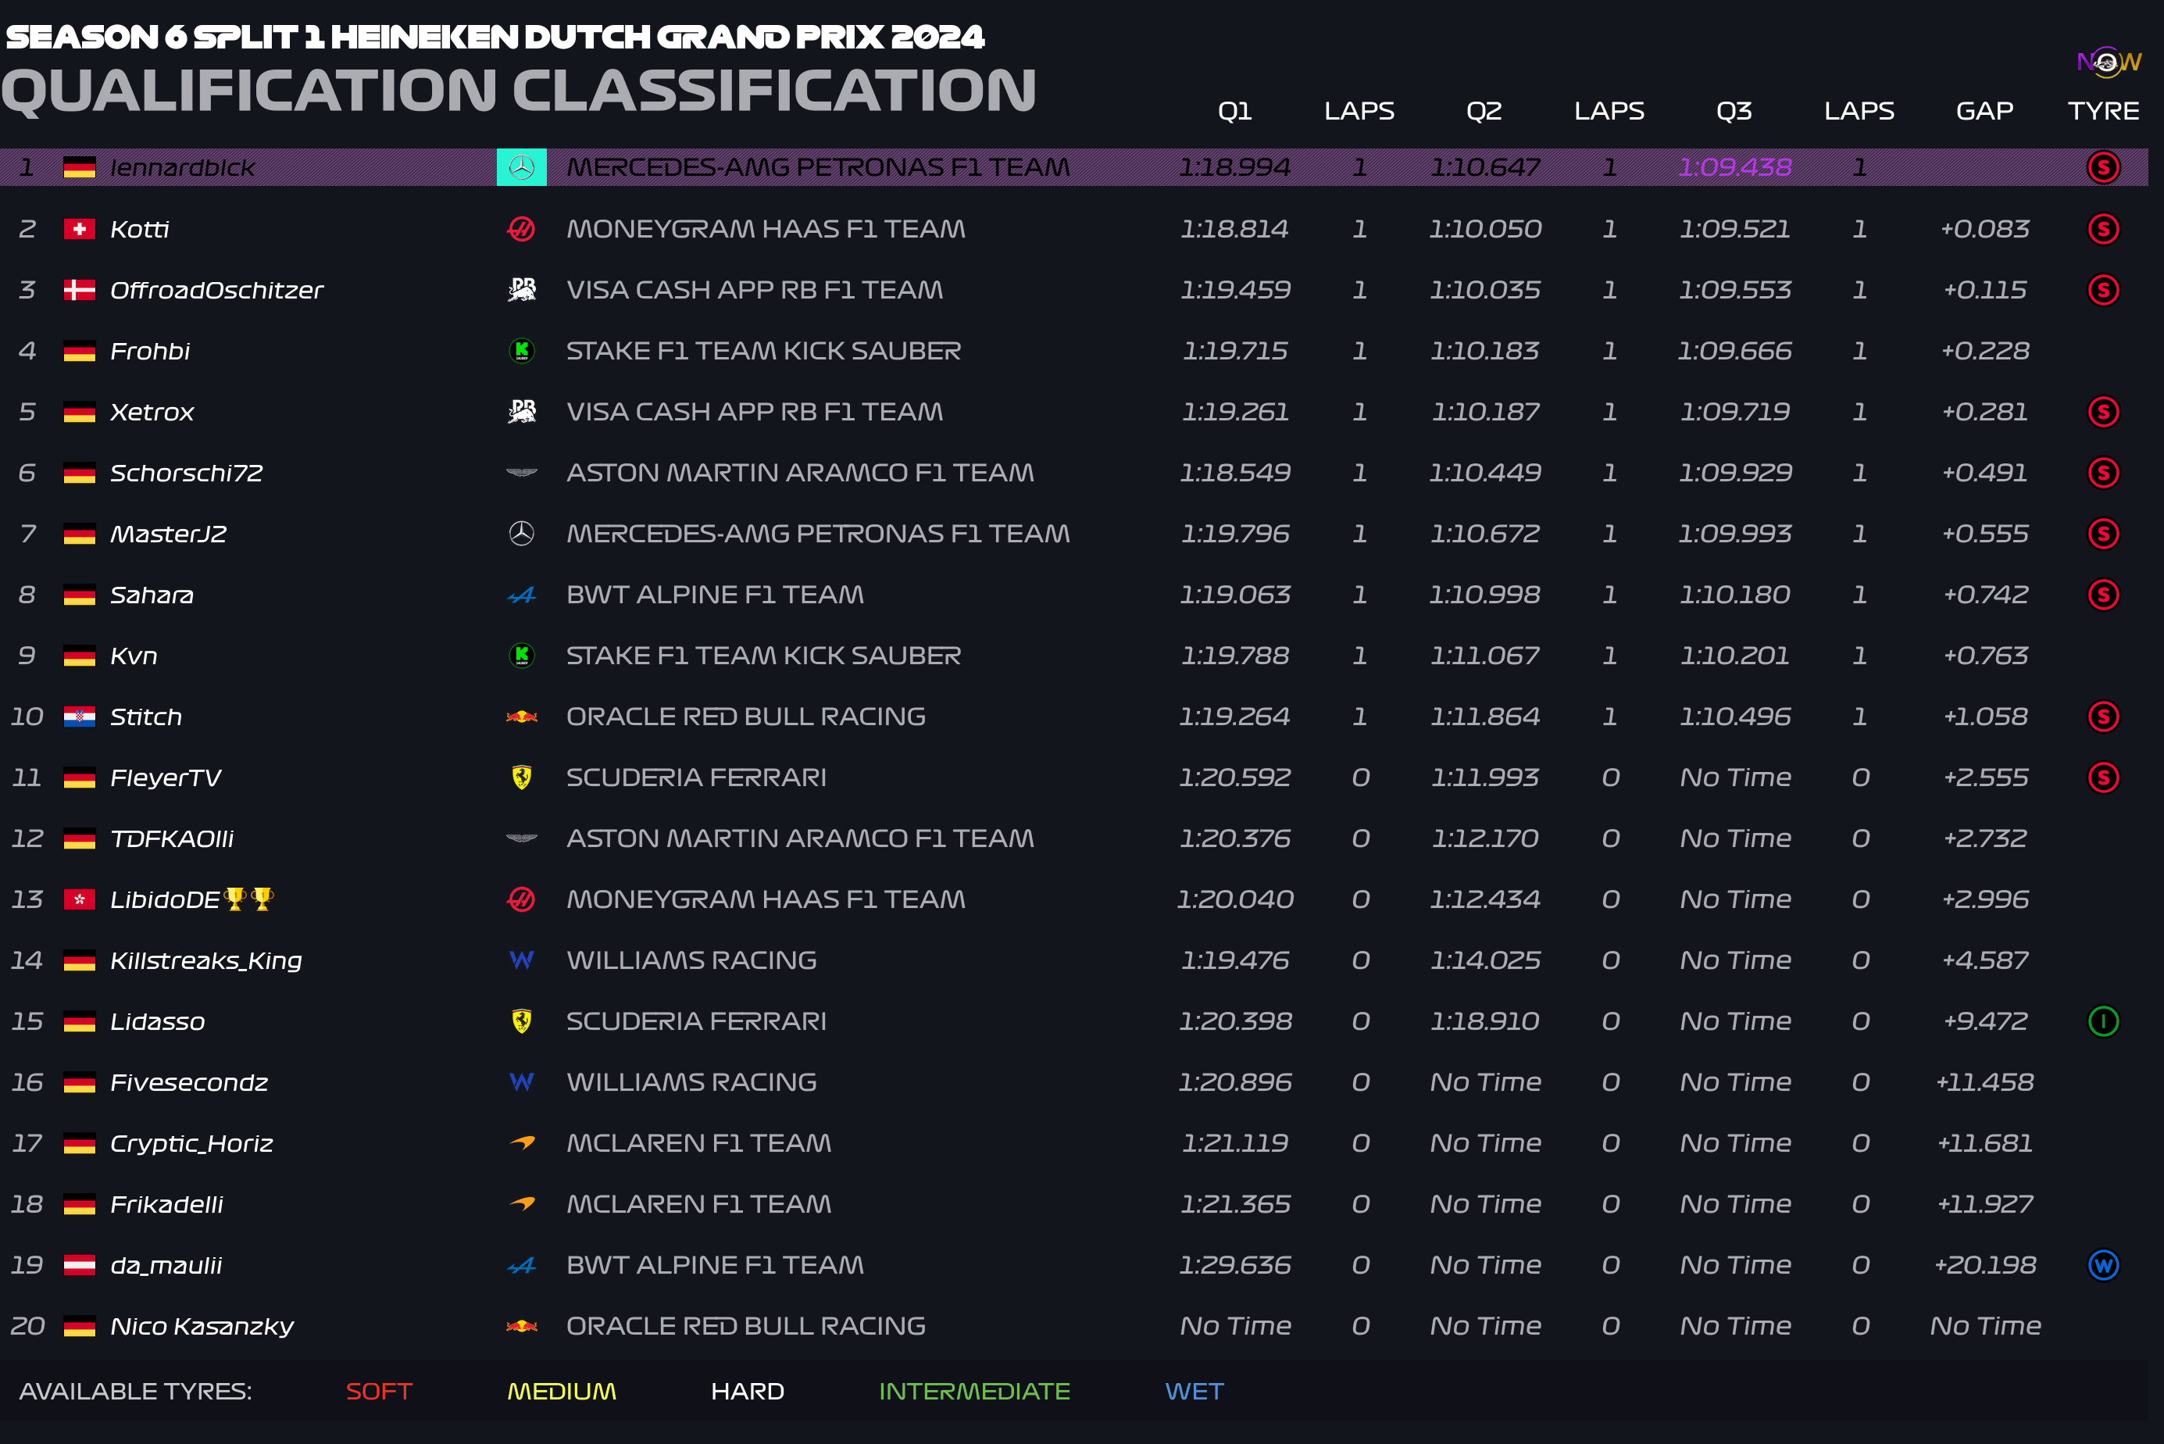Click the Ferrari logo in FleyerTV's row
This screenshot has width=2164, height=1444.
click(522, 777)
